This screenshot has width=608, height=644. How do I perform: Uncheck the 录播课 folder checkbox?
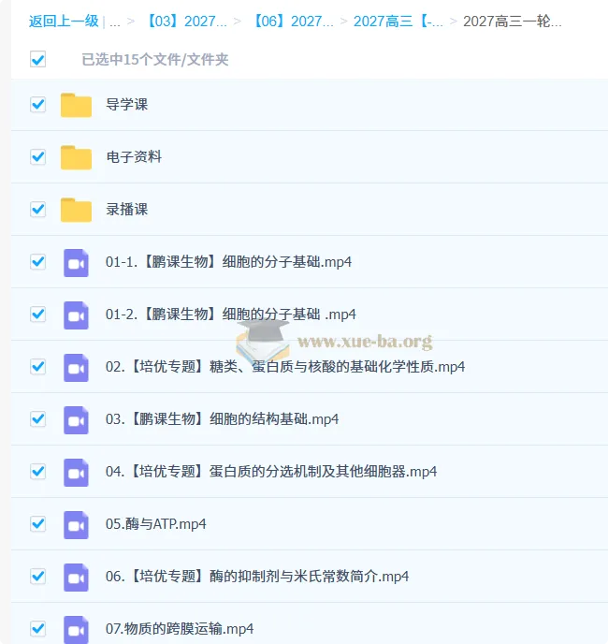pyautogui.click(x=37, y=209)
